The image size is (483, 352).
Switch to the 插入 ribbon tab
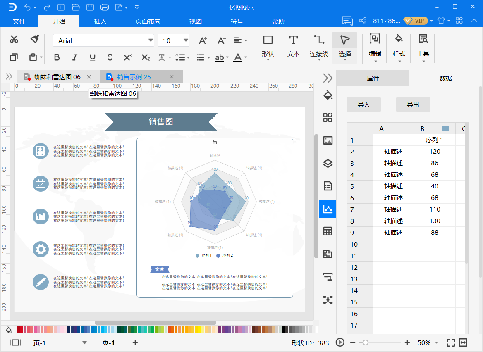point(100,21)
